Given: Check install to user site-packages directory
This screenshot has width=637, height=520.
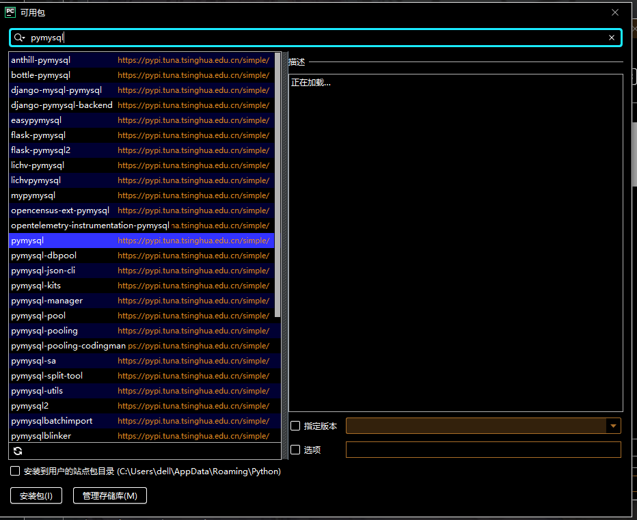Looking at the screenshot, I should [x=15, y=471].
